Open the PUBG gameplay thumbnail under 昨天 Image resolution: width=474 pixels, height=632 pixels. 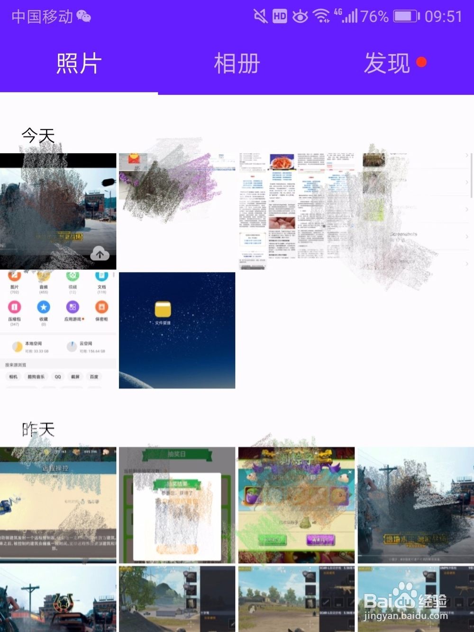(x=416, y=504)
